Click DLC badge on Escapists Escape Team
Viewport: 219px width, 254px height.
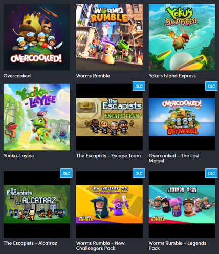pyautogui.click(x=139, y=86)
